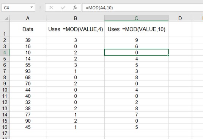
Task: Click cell B1 with Uses =MOD(VALUE,4)
Action: click(76, 29)
